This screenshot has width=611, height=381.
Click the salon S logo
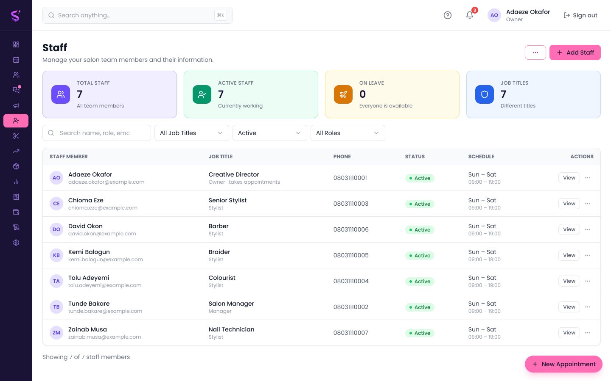tap(16, 16)
